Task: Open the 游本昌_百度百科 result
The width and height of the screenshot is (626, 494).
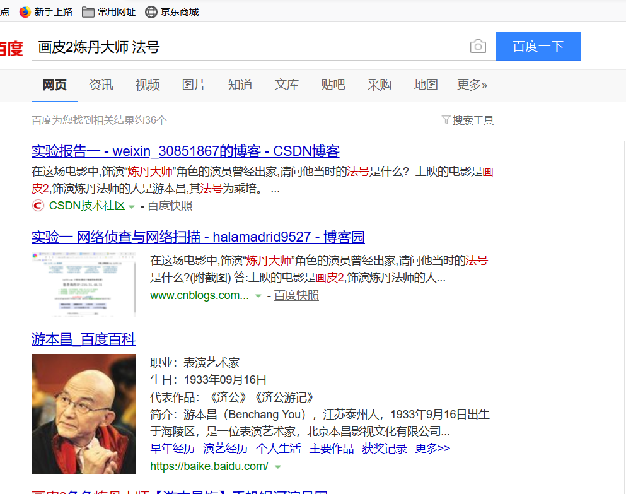Action: (83, 339)
